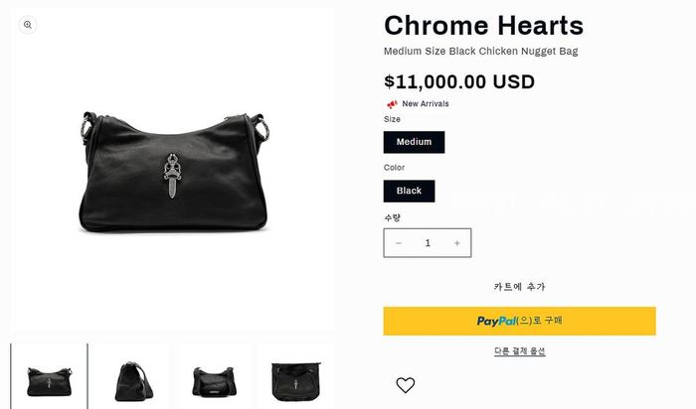
Task: Select the Medium size option
Action: 415,142
